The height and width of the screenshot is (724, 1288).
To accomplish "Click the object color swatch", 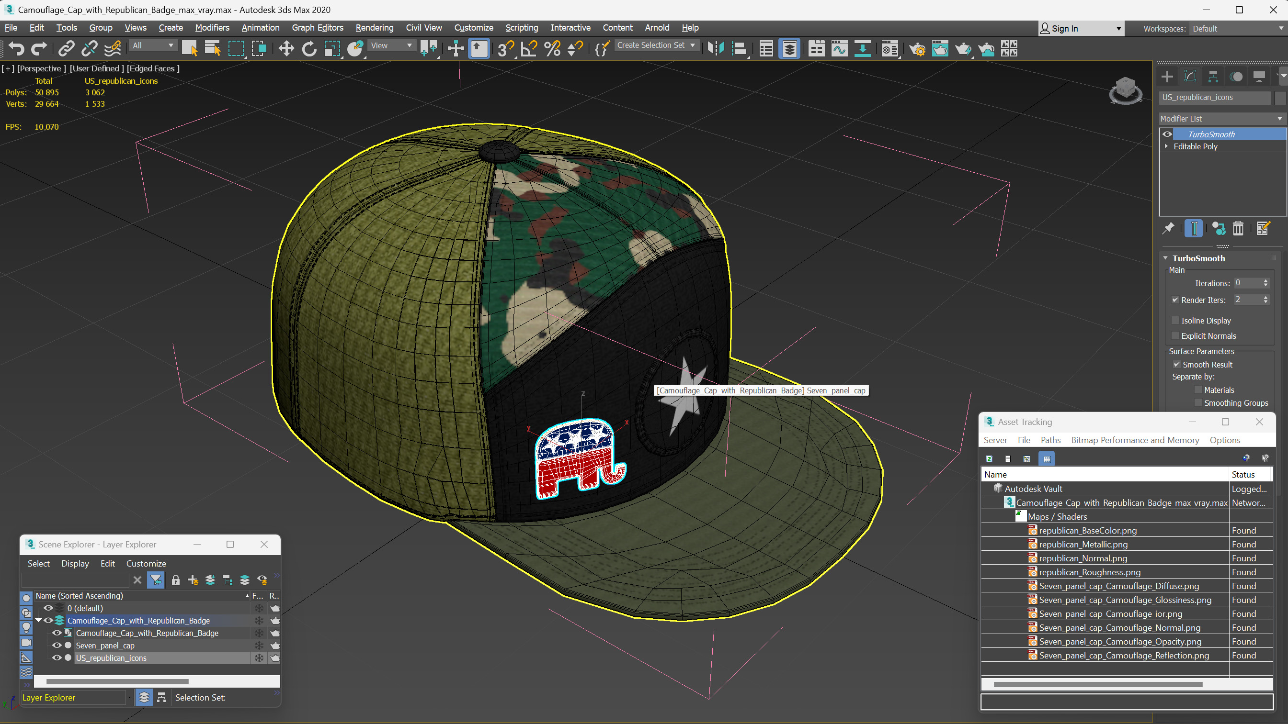I will coord(1280,98).
